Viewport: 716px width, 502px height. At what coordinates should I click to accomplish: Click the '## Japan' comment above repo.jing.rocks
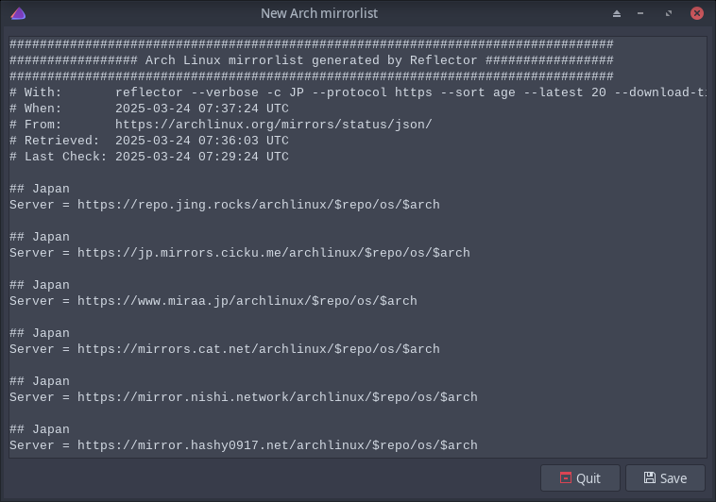pos(40,189)
